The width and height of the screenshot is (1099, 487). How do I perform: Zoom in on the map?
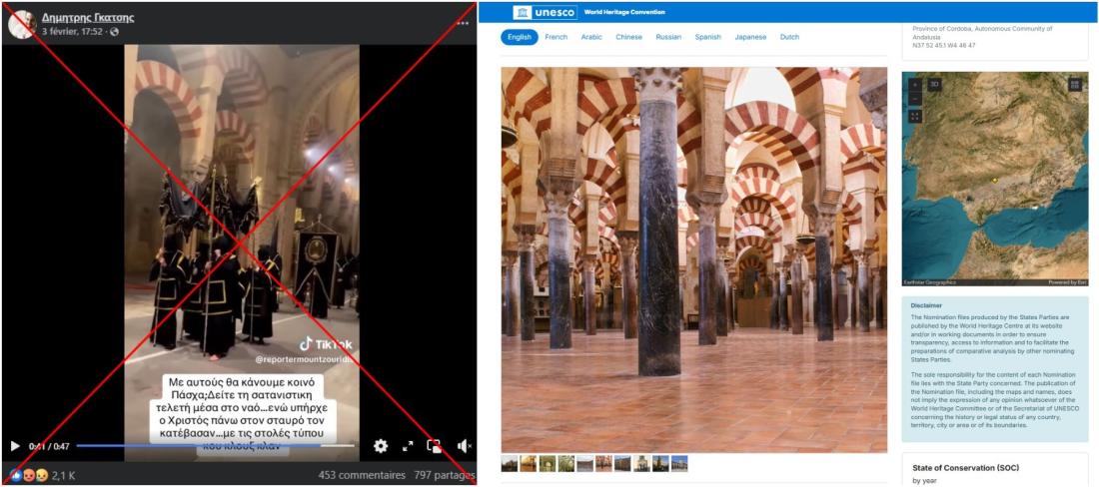tap(914, 85)
